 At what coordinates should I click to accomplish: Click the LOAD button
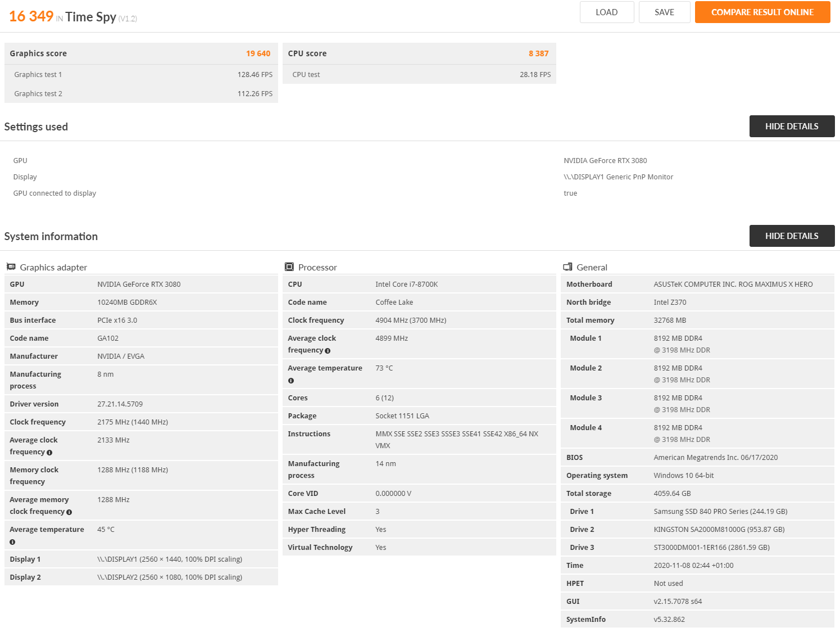[607, 12]
